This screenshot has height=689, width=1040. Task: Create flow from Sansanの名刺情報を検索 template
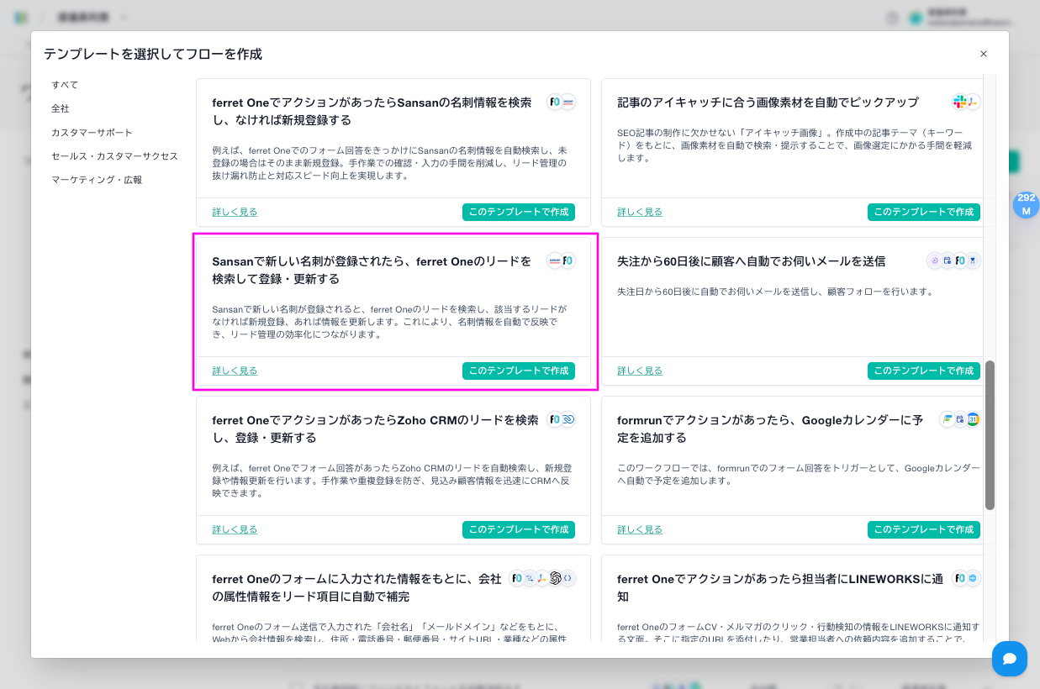519,212
